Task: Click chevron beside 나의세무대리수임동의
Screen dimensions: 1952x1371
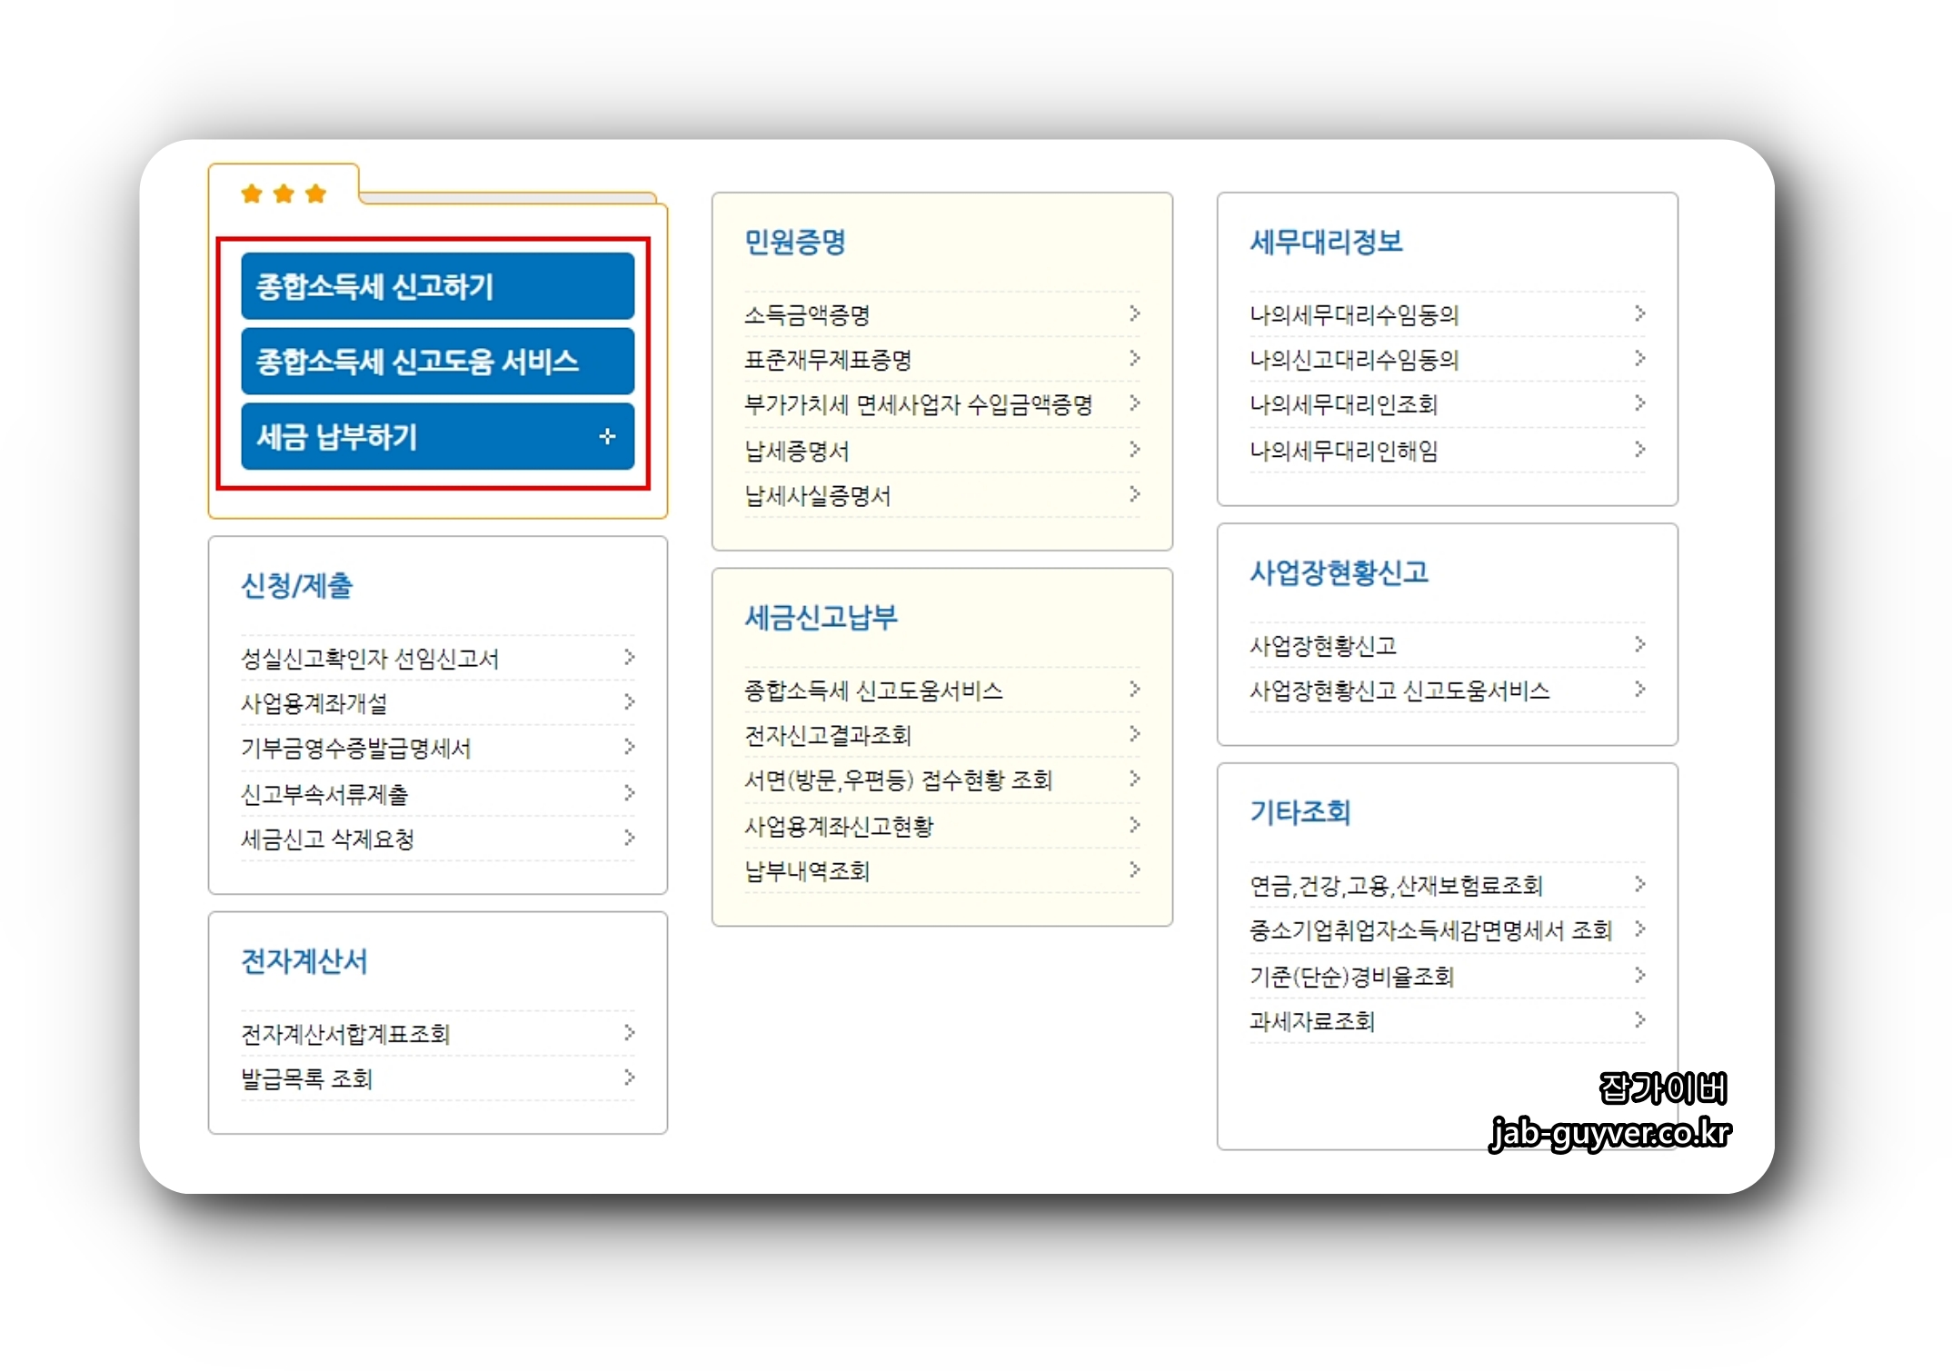Action: [1639, 313]
